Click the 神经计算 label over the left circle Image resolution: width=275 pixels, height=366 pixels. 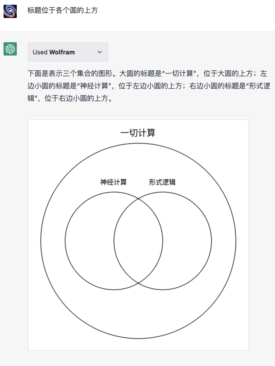coord(113,182)
